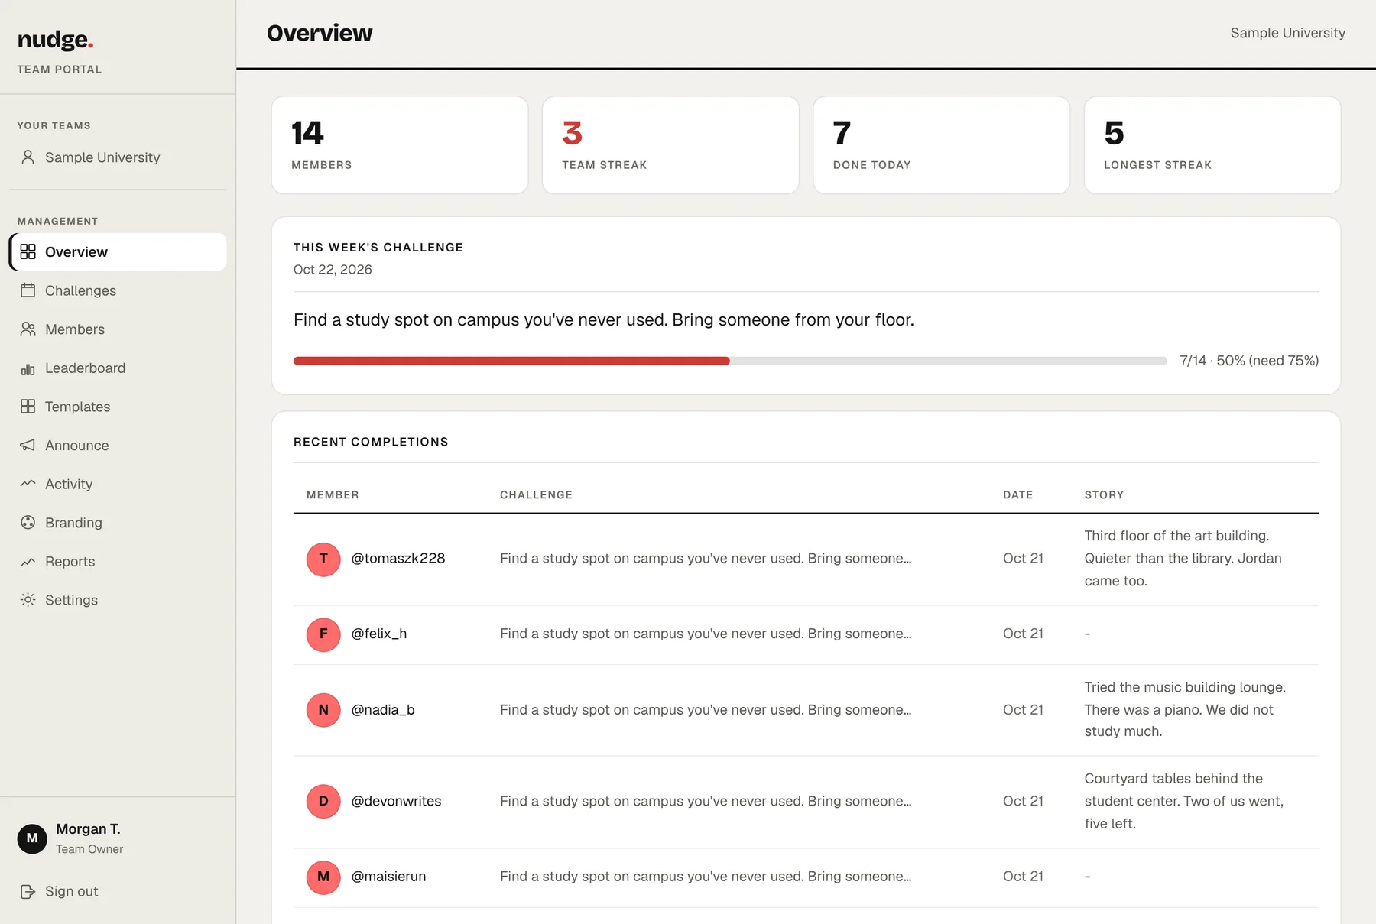
Task: Click the 14 Members stat card
Action: [400, 145]
